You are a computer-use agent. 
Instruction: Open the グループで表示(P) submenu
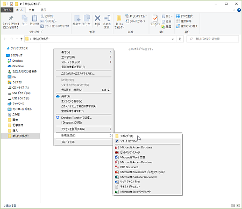(84, 62)
